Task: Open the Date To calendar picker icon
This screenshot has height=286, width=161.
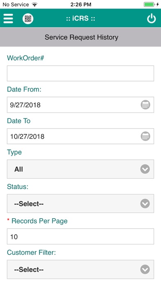Action: pos(145,136)
